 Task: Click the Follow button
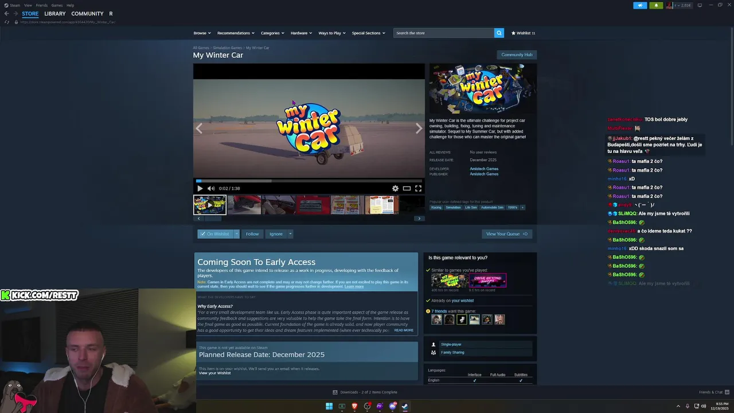pyautogui.click(x=252, y=234)
